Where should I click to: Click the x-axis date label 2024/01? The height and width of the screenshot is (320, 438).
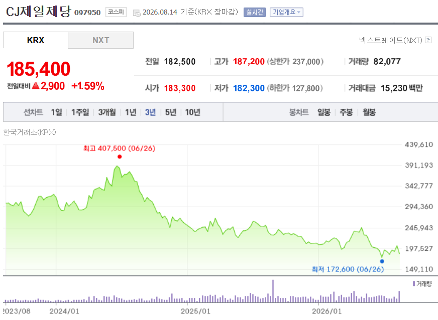[x=64, y=311]
